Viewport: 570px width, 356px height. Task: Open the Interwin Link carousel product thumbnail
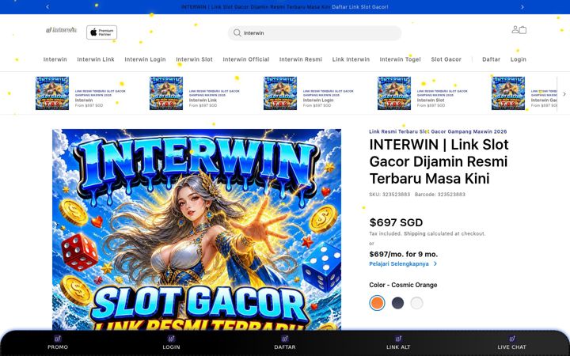[x=166, y=93]
